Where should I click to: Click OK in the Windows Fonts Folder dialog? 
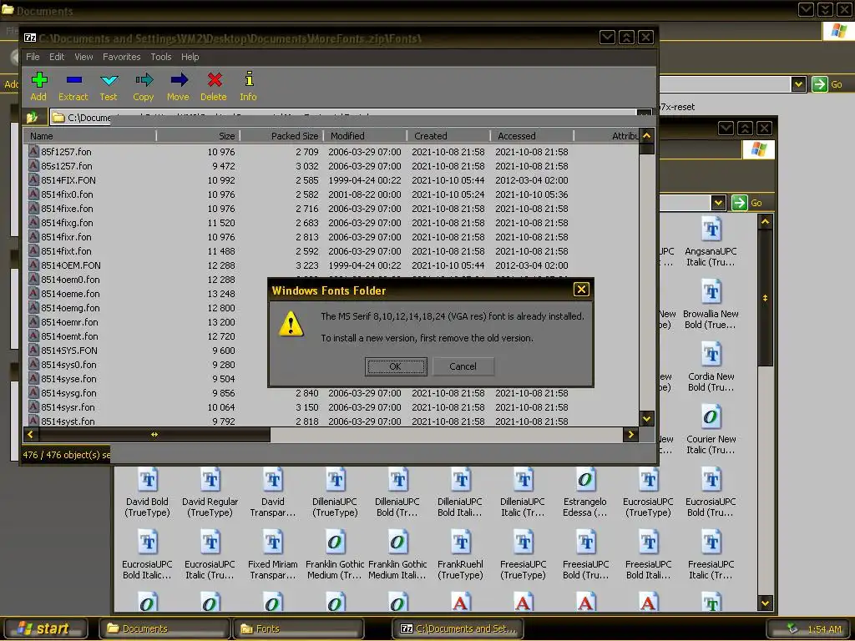[x=396, y=366]
